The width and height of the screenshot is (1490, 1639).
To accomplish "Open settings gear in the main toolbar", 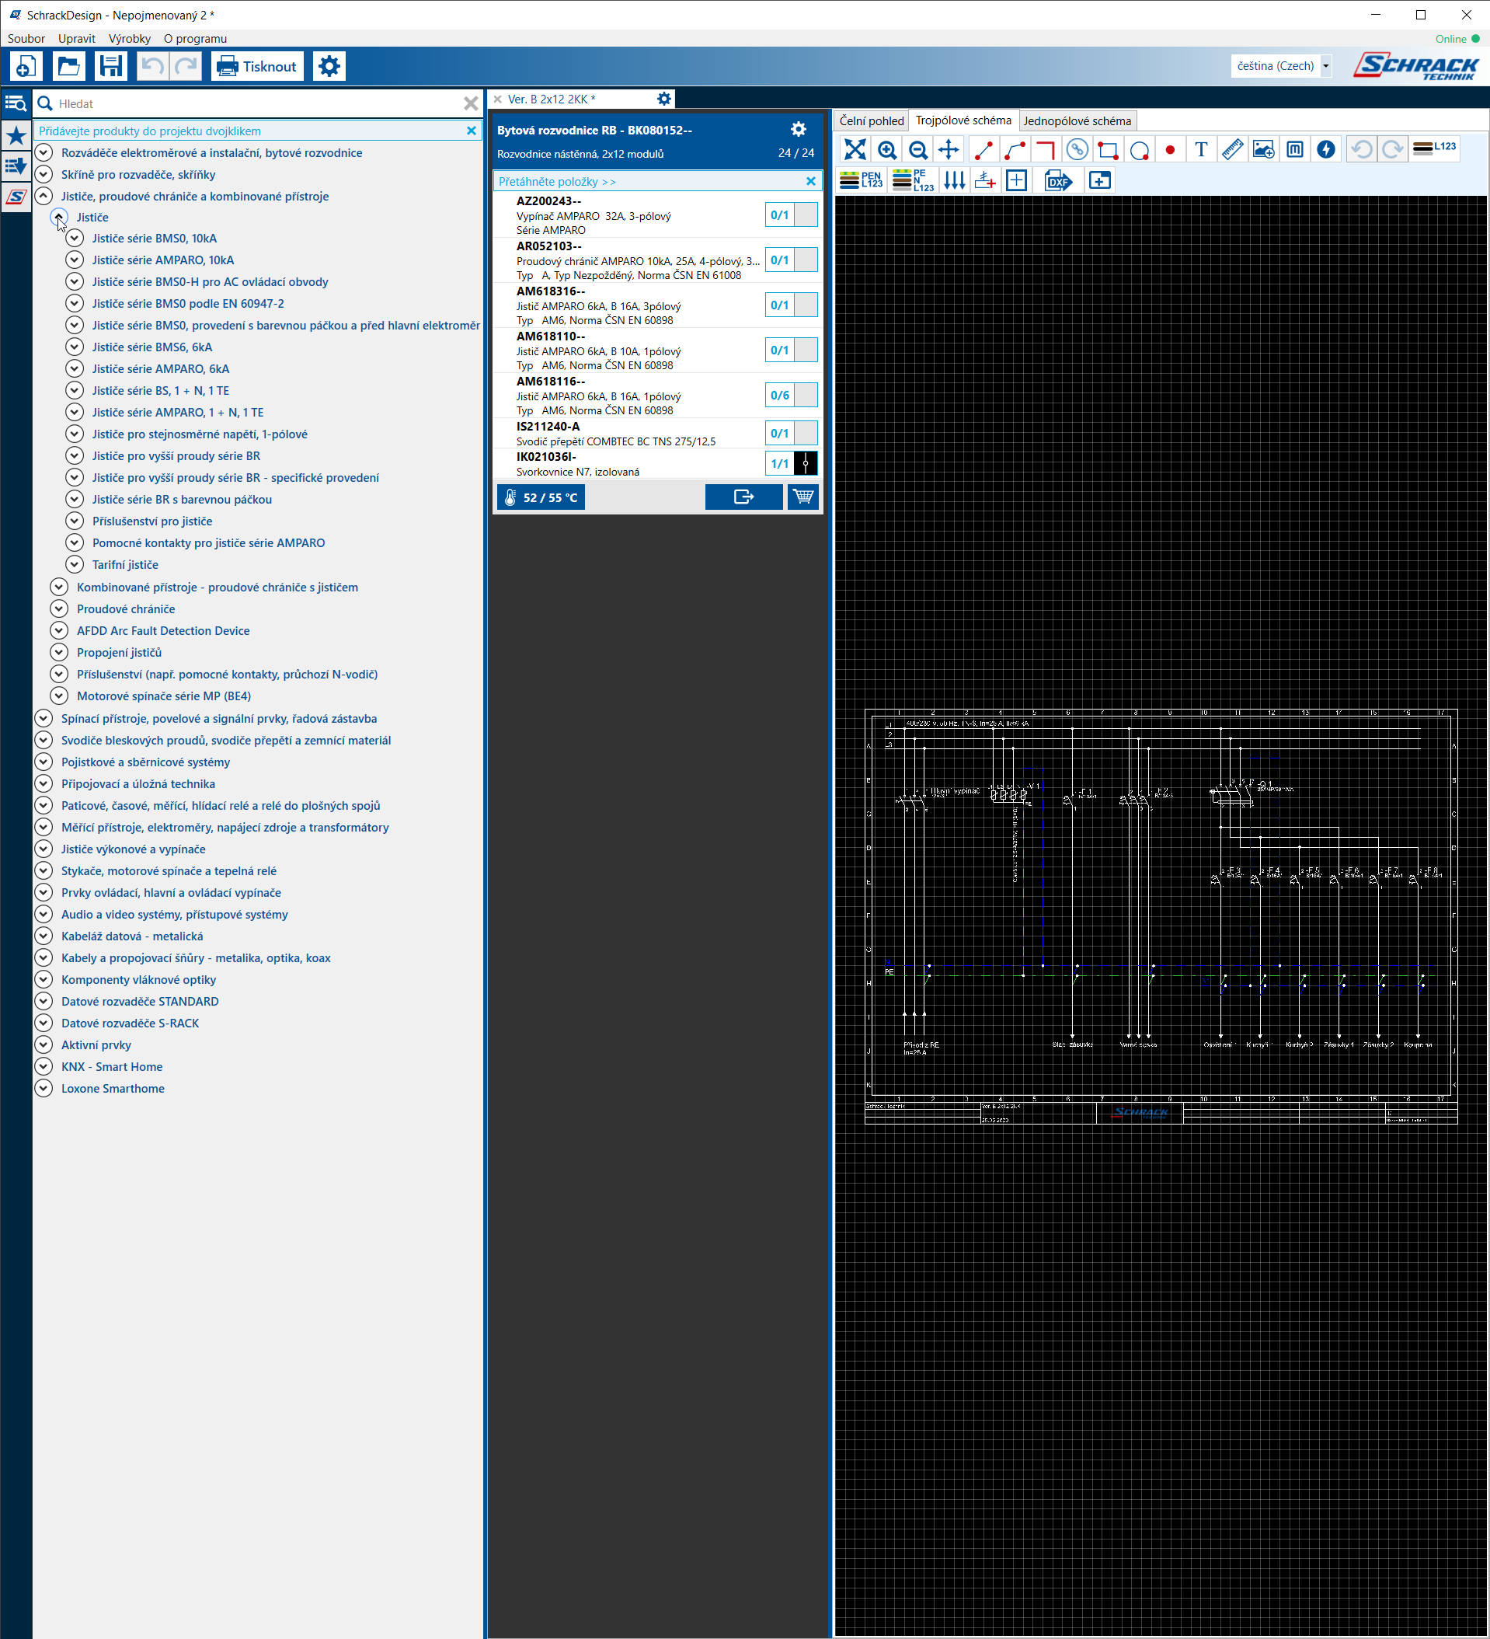I will point(329,66).
